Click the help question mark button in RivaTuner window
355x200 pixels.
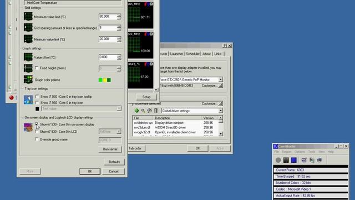pos(225,46)
